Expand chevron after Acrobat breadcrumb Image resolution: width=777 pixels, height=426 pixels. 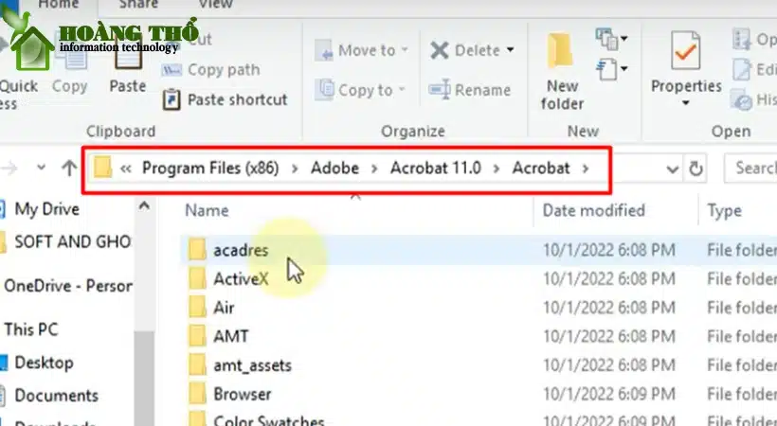point(586,169)
